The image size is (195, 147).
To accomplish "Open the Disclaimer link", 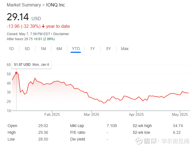I will 61,34.
